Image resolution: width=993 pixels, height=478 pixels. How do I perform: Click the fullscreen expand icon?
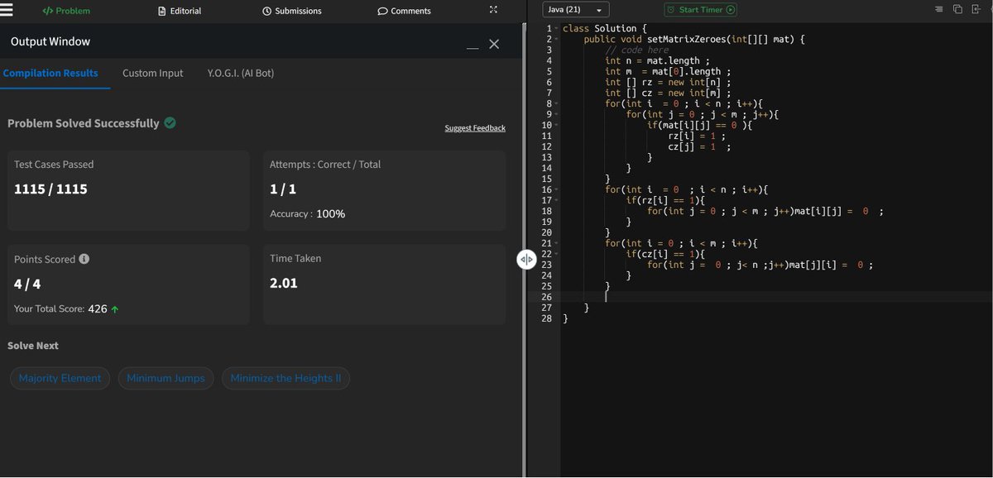tap(494, 10)
